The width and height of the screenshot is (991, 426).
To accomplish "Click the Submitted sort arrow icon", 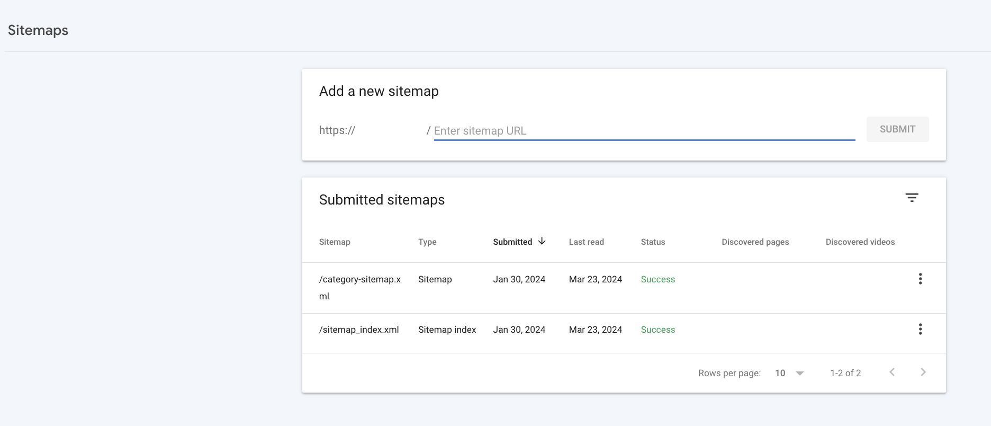I will (542, 241).
